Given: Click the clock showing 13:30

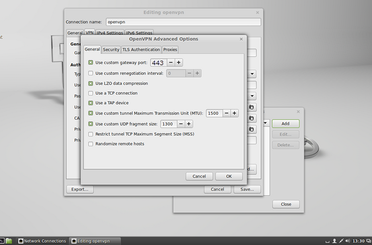Looking at the screenshot, I should click(x=358, y=241).
